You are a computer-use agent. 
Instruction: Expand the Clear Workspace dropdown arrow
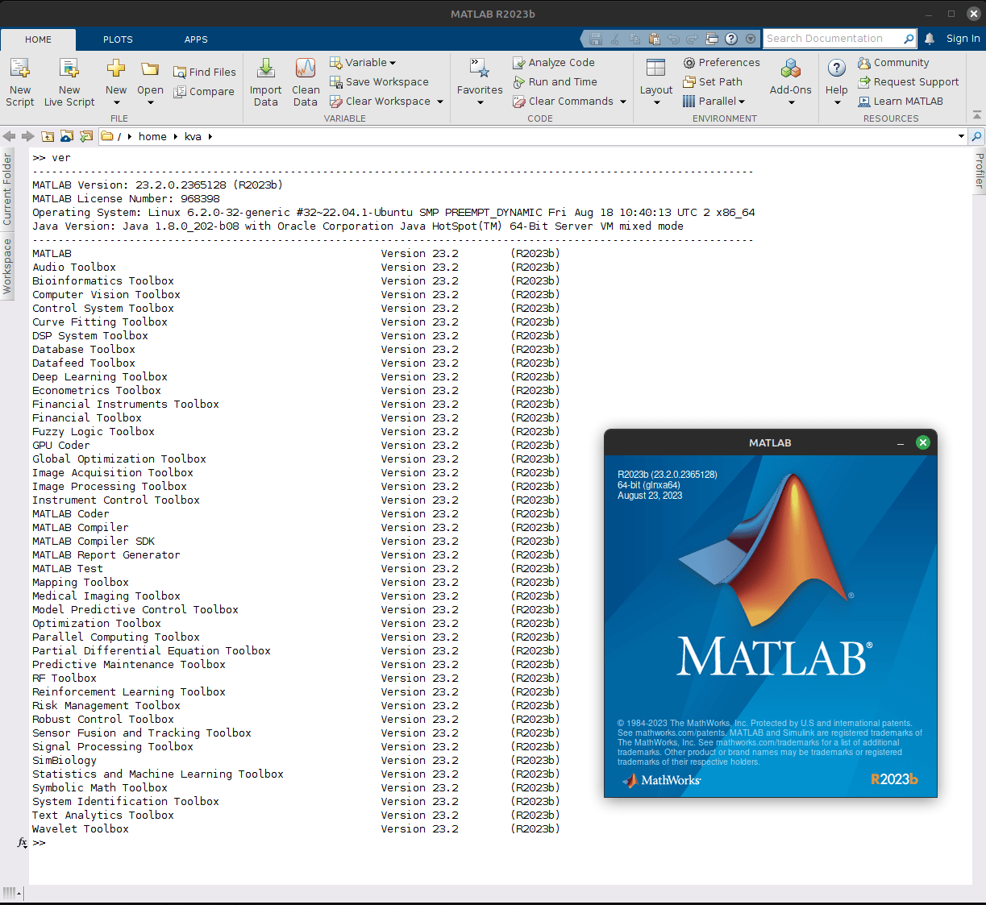[440, 102]
